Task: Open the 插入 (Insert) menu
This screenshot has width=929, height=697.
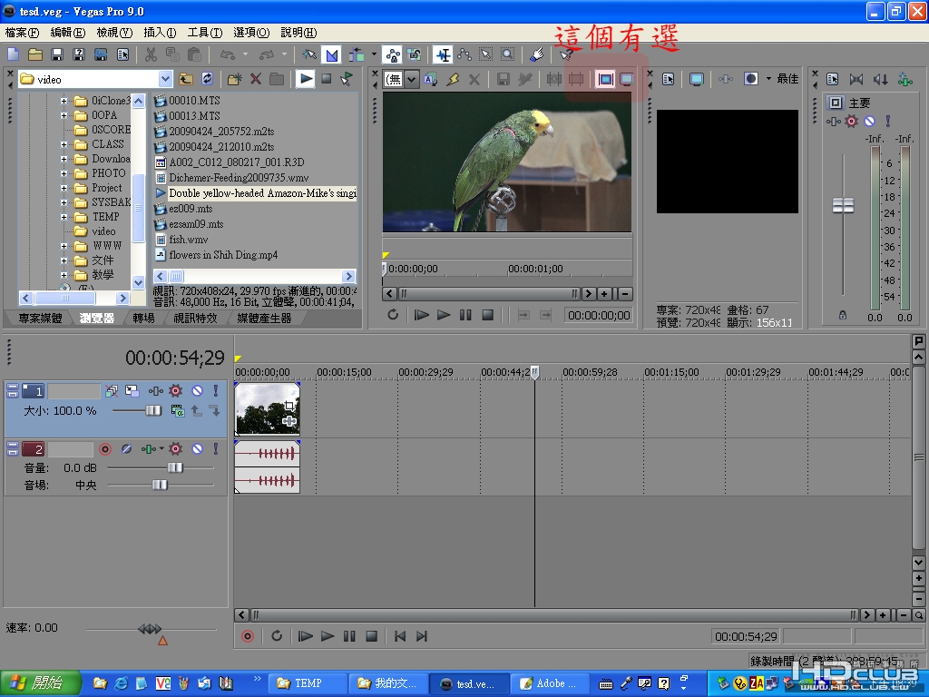Action: 160,32
